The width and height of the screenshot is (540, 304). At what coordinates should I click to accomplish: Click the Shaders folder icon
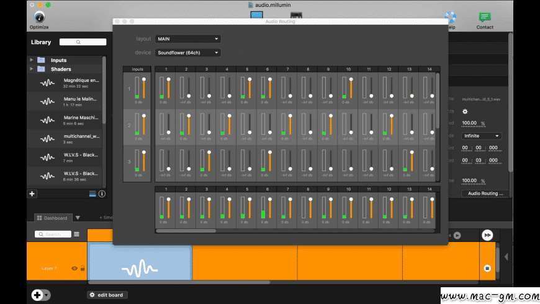(x=41, y=69)
